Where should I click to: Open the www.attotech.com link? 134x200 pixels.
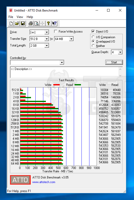(x=44, y=182)
